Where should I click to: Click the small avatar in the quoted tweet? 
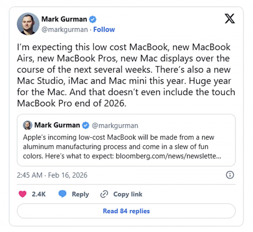point(28,125)
